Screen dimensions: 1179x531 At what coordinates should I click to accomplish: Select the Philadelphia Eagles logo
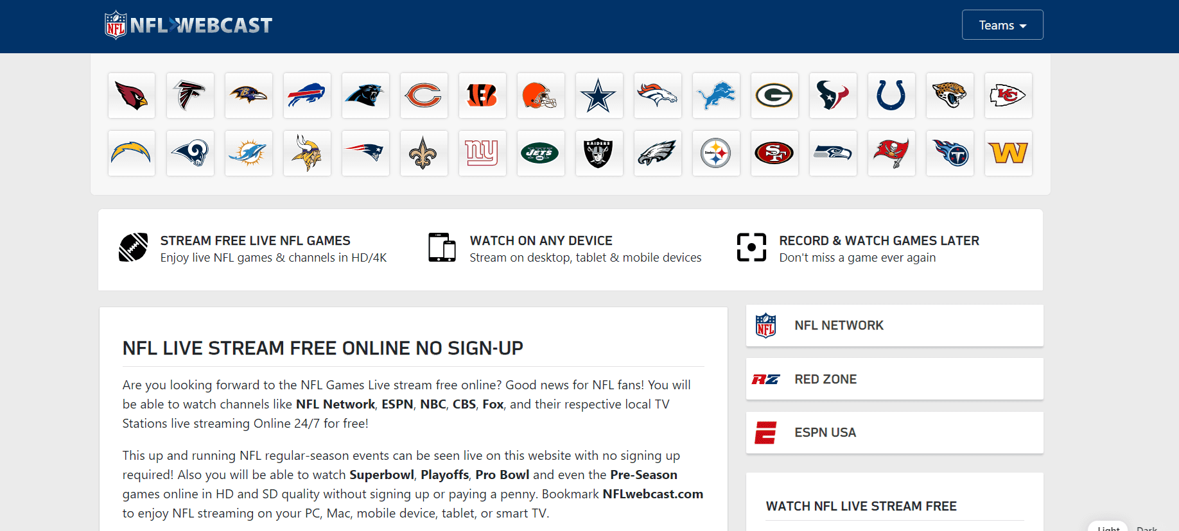click(x=658, y=153)
